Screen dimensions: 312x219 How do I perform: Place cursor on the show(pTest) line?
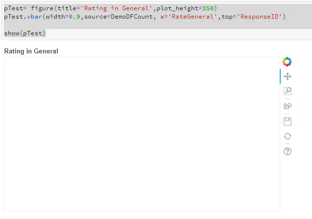click(24, 33)
